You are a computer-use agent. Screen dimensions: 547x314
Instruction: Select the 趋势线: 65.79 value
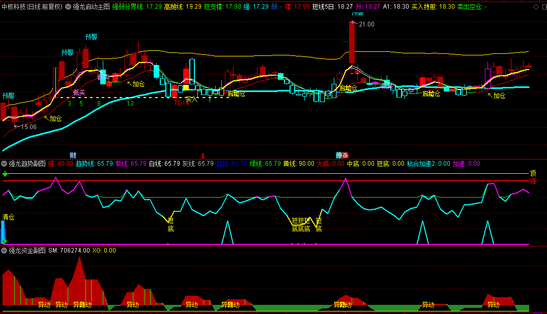point(94,164)
